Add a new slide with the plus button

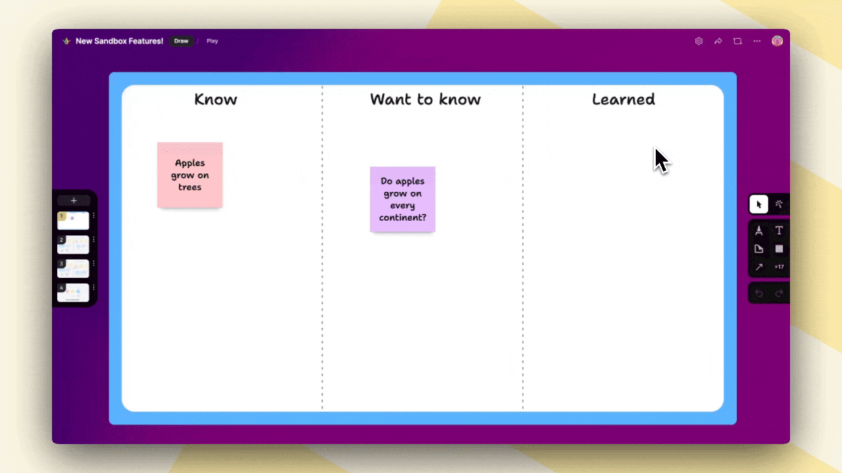[x=74, y=200]
